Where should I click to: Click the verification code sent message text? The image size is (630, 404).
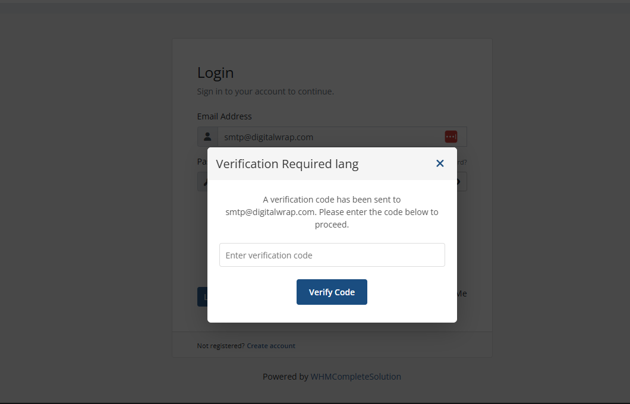click(x=332, y=212)
